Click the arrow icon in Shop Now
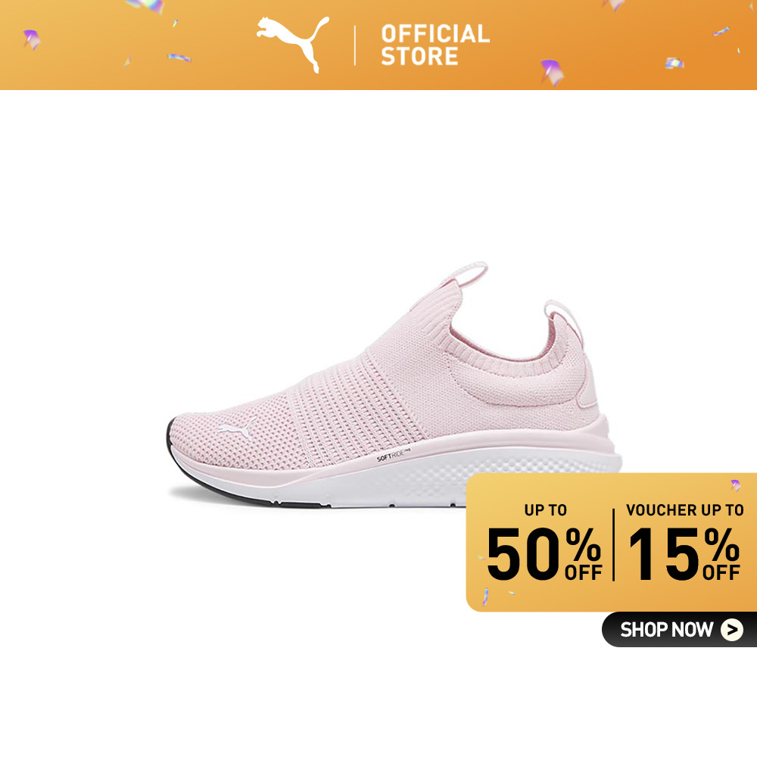This screenshot has width=757, height=757. pos(732,630)
